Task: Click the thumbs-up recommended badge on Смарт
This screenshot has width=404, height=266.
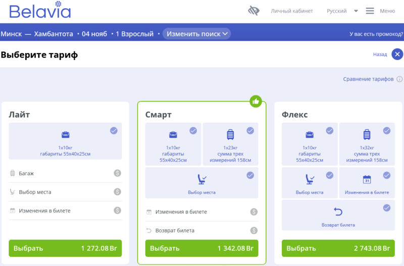Action: click(256, 101)
